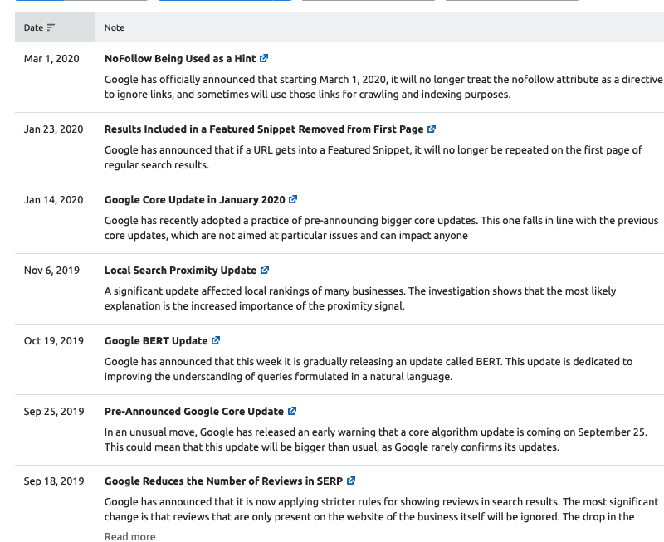
Task: Click Local Search Proximity Update heading
Action: coord(180,271)
